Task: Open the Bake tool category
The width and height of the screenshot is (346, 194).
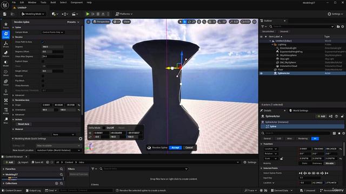Action: pos(6,92)
